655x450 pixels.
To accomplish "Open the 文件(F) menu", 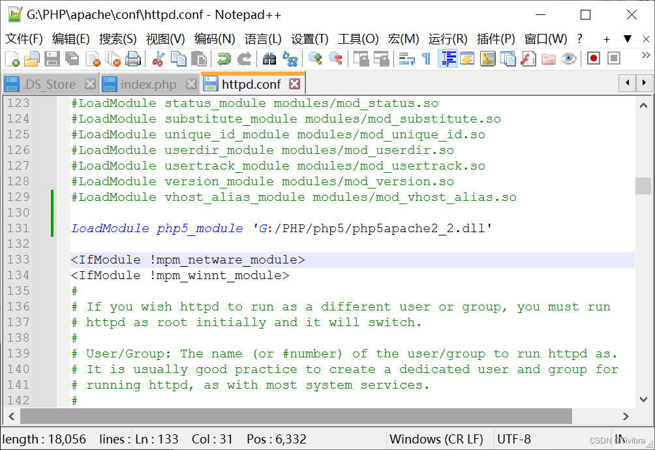I will (23, 39).
